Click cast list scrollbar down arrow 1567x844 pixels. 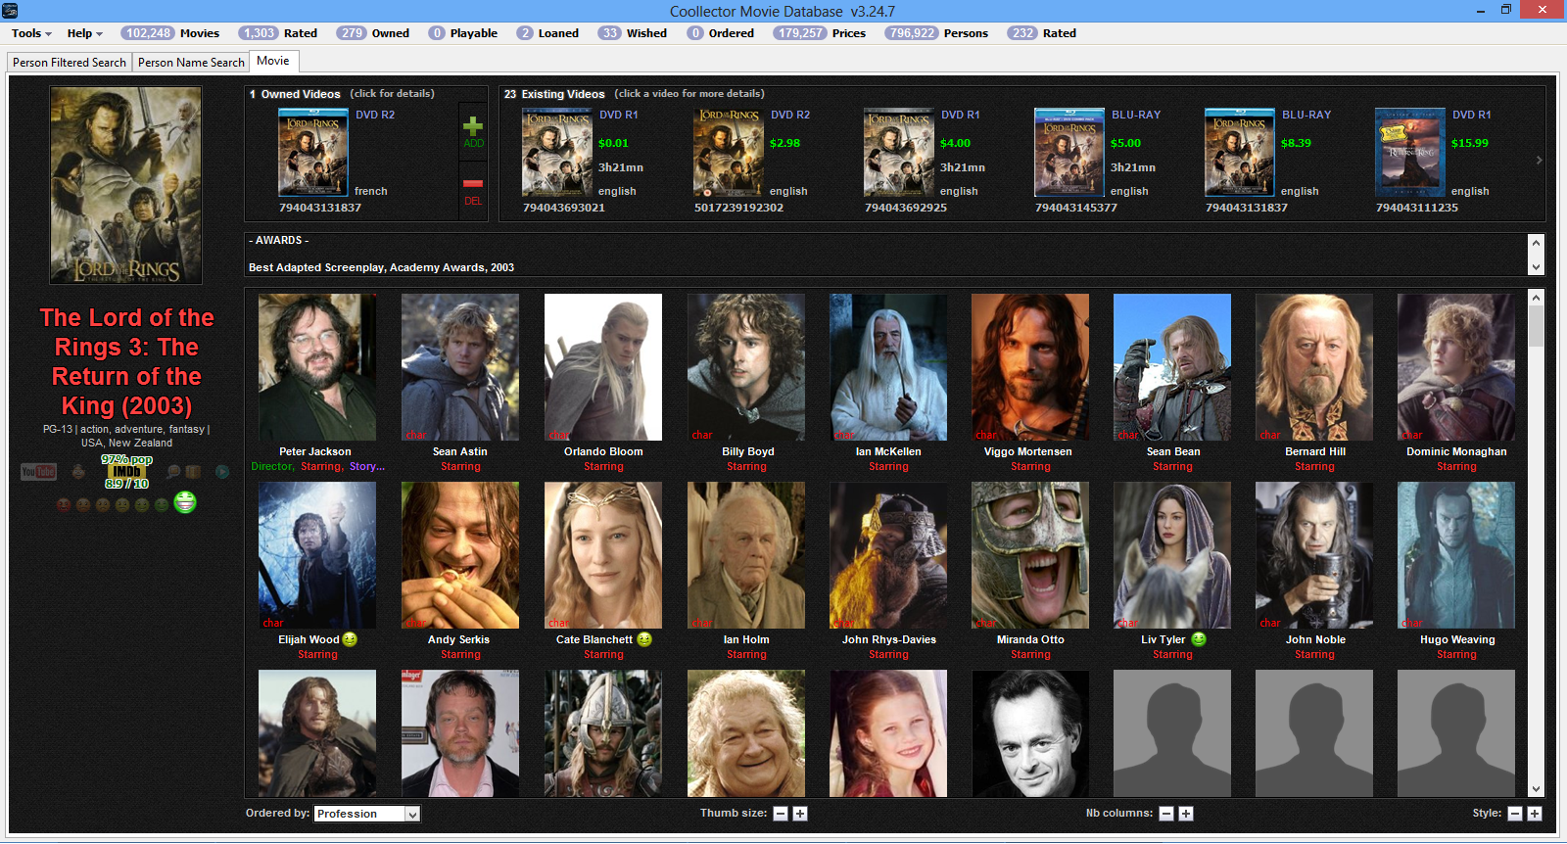tap(1536, 789)
